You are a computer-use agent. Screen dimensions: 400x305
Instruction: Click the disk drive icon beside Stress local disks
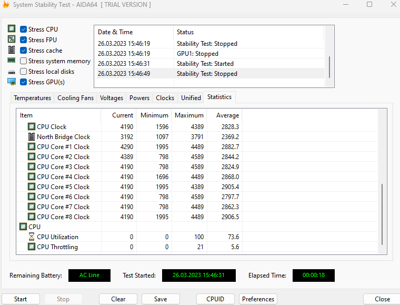point(12,72)
